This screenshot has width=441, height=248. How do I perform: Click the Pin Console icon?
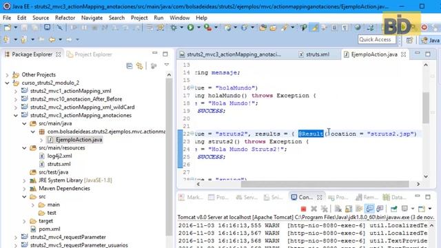pyautogui.click(x=393, y=209)
